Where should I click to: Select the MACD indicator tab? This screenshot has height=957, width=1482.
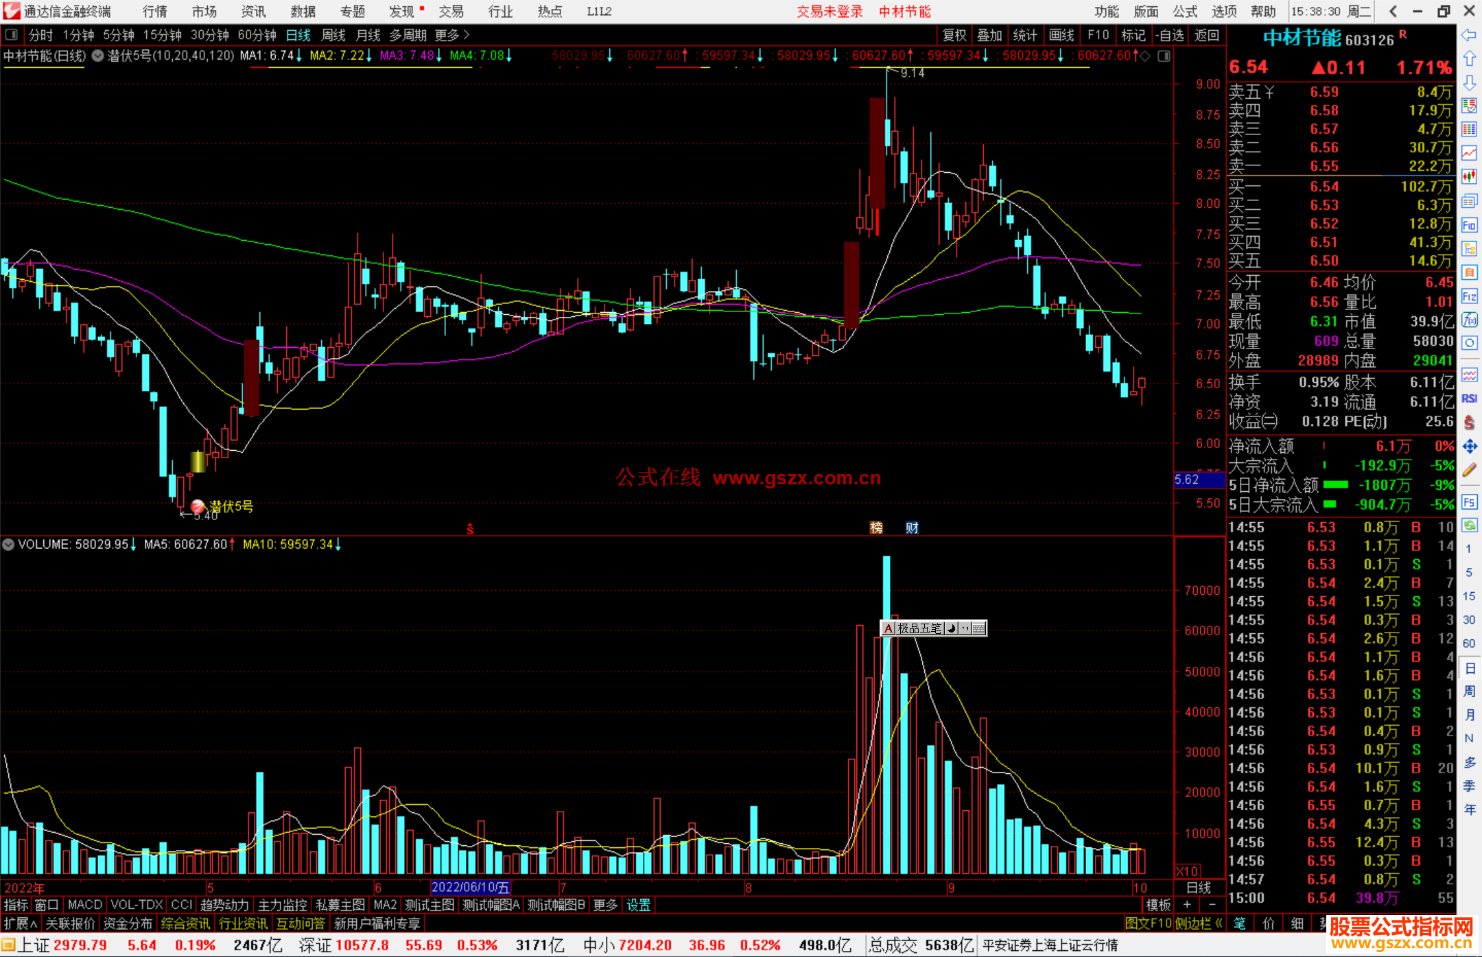tap(84, 906)
